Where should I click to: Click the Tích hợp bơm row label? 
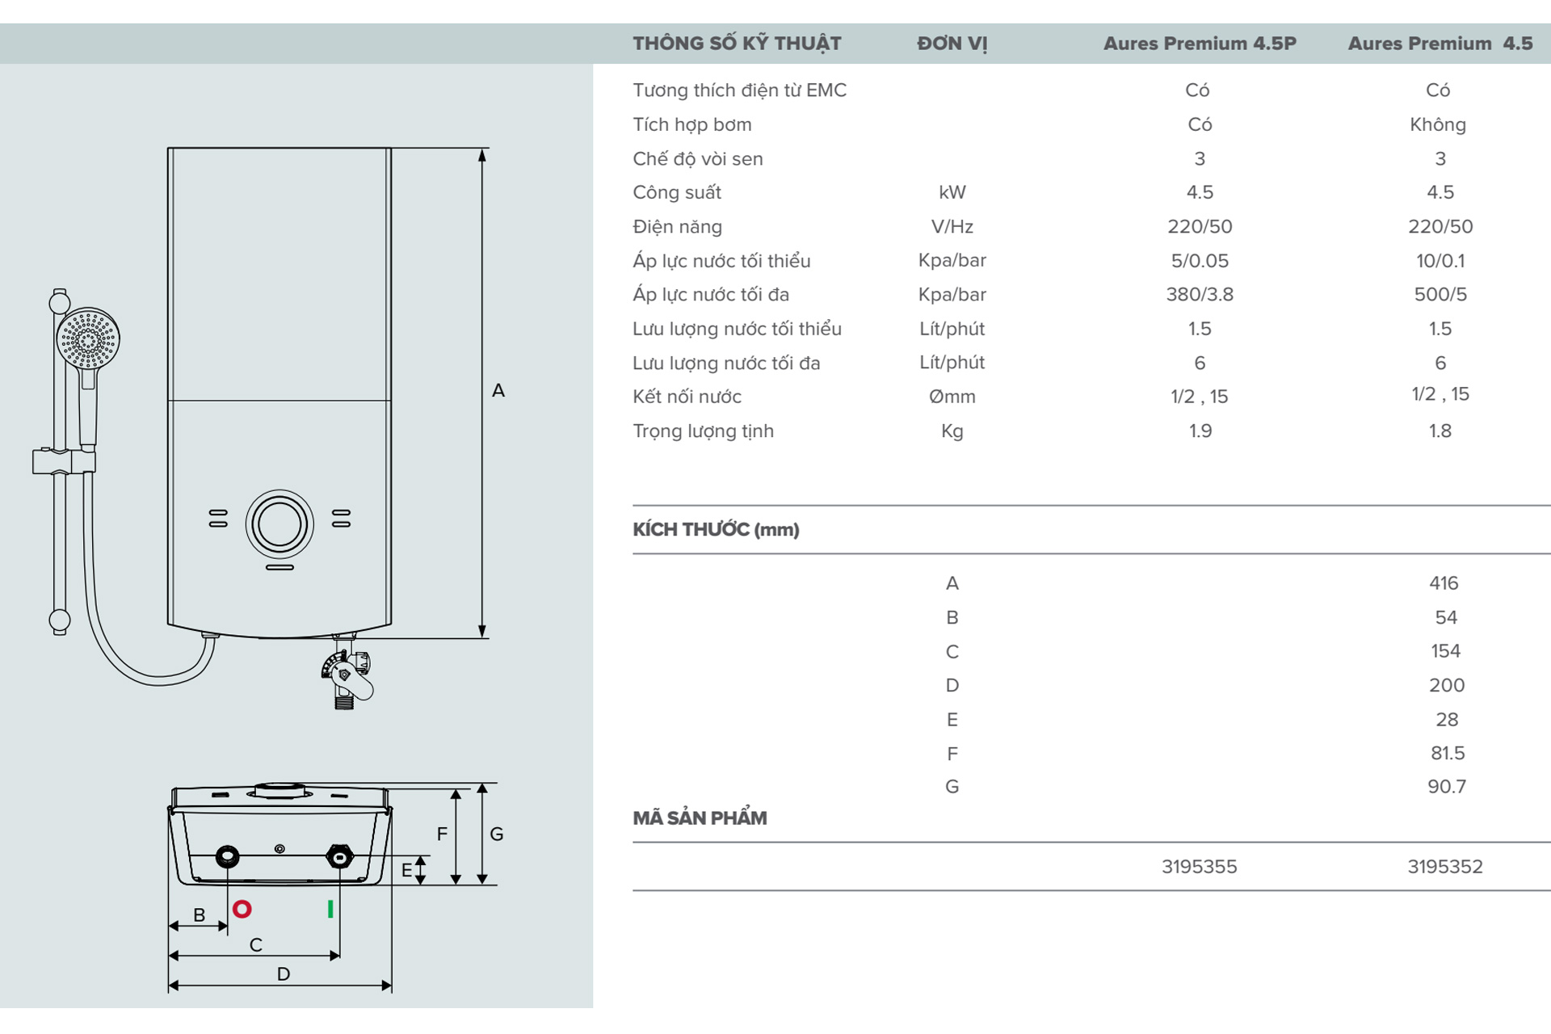coord(691,124)
